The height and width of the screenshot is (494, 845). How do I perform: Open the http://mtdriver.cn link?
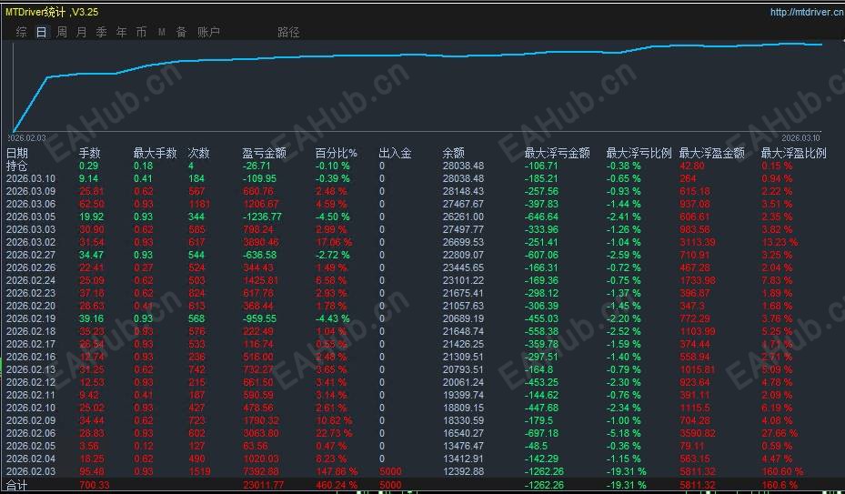[807, 12]
